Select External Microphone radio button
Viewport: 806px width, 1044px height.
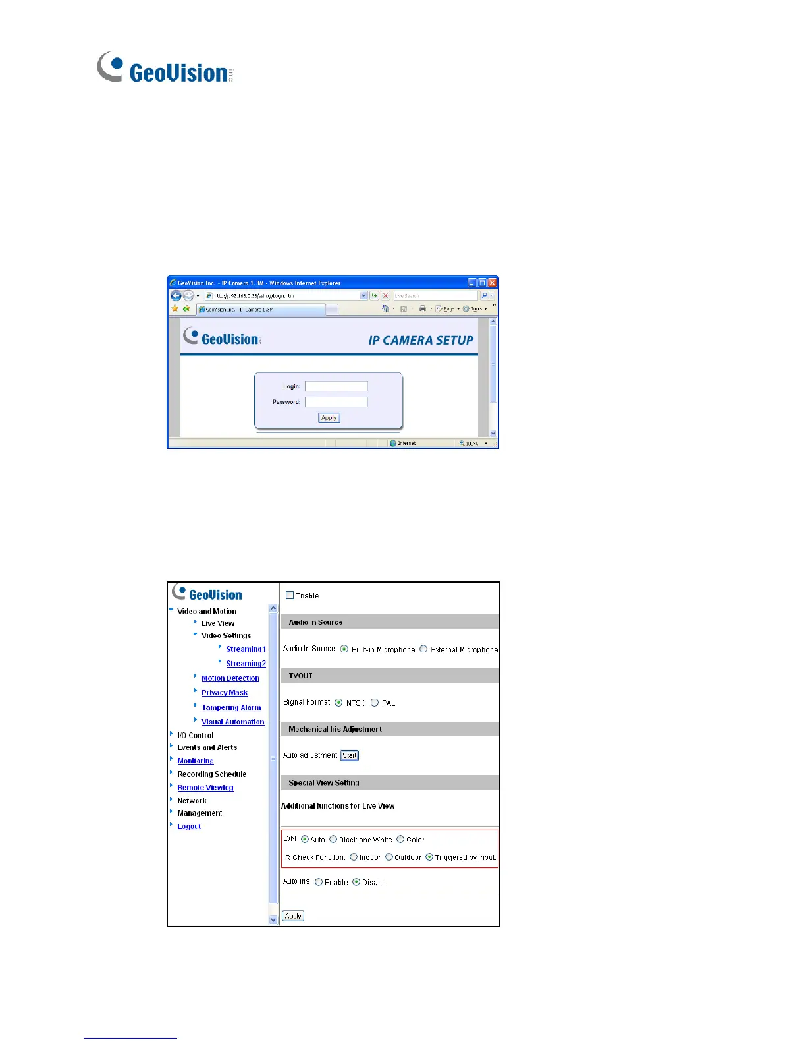pos(423,649)
